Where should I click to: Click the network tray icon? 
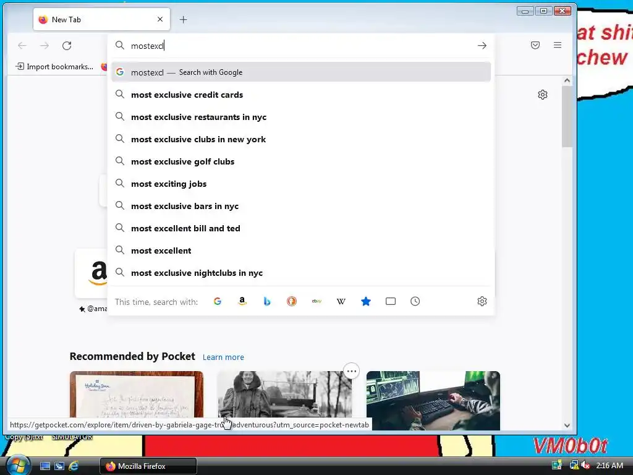pos(574,465)
